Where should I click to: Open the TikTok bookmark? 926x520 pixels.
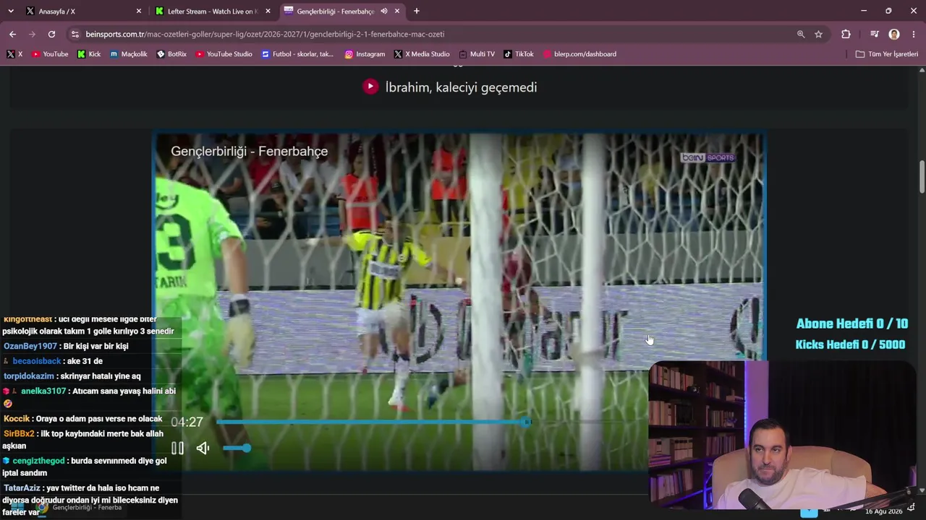[519, 54]
